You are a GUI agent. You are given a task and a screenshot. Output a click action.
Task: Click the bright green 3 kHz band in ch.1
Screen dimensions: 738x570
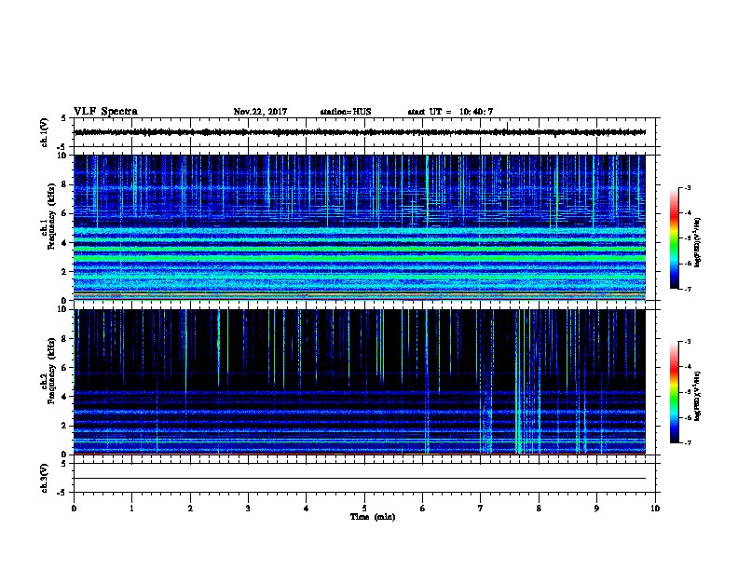tap(360, 258)
